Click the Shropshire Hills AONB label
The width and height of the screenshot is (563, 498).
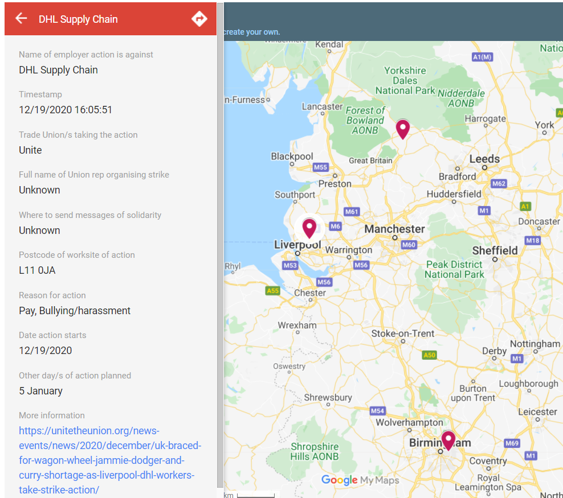coord(315,451)
